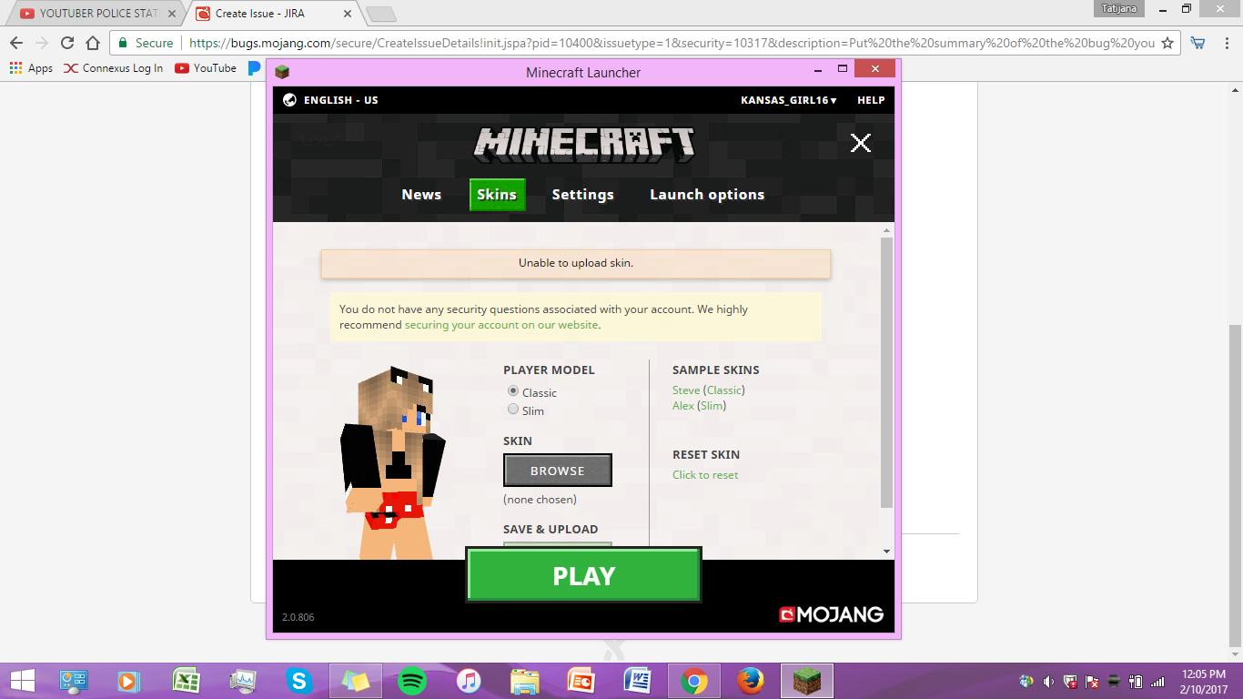Open the Launch options tab
Viewport: 1243px width, 699px height.
tap(707, 195)
